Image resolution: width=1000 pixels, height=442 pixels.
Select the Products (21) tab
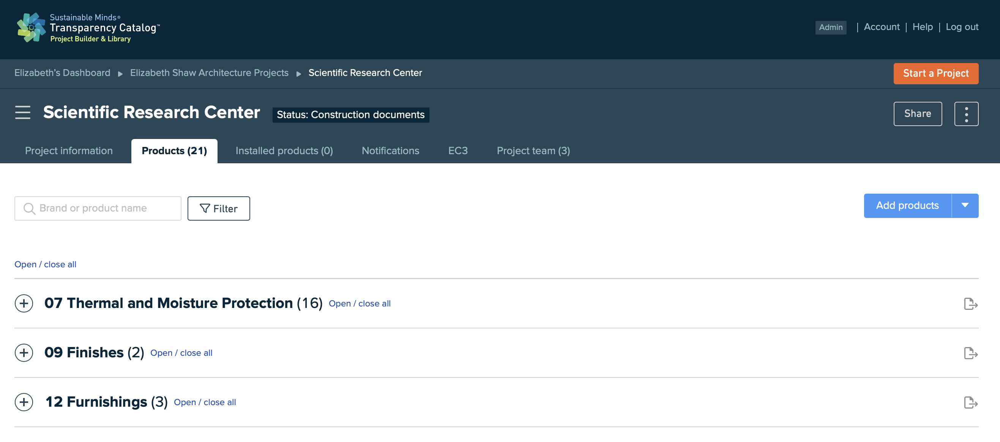(x=174, y=151)
